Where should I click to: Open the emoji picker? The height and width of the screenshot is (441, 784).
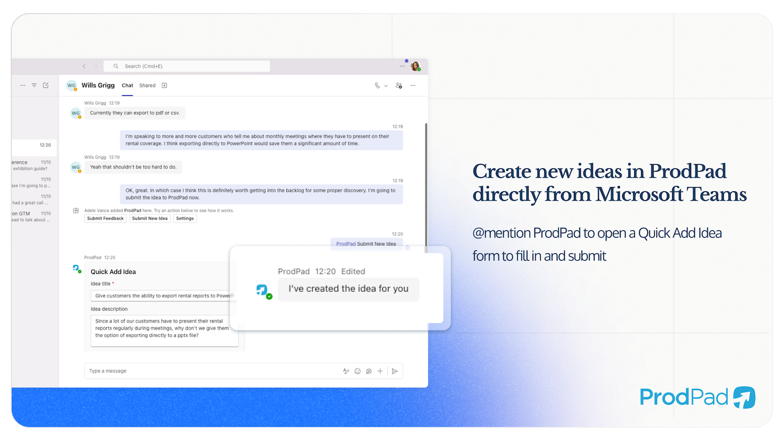[358, 371]
